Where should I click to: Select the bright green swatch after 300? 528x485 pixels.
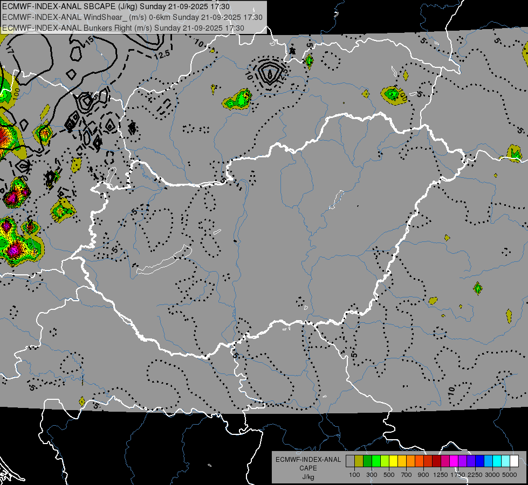pos(376,461)
